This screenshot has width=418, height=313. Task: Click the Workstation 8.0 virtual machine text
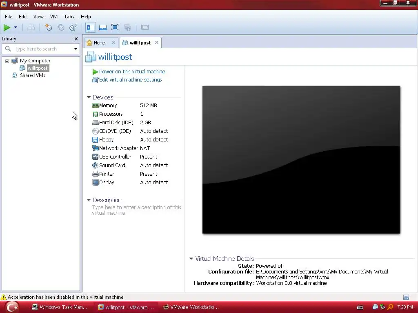(291, 283)
